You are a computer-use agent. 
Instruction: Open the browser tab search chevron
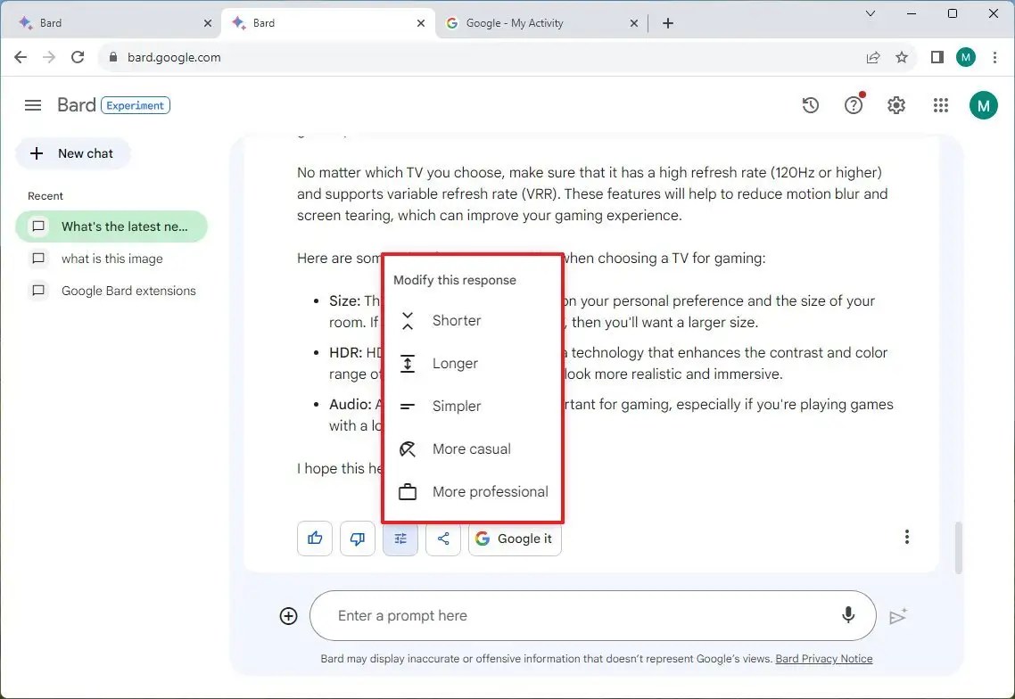coord(870,14)
